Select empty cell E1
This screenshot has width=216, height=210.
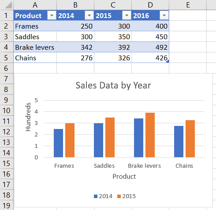coord(188,15)
